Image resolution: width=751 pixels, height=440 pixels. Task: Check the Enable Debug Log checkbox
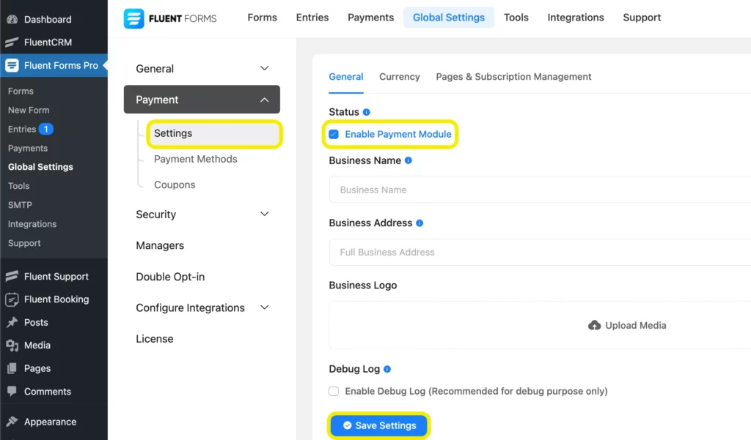(334, 391)
